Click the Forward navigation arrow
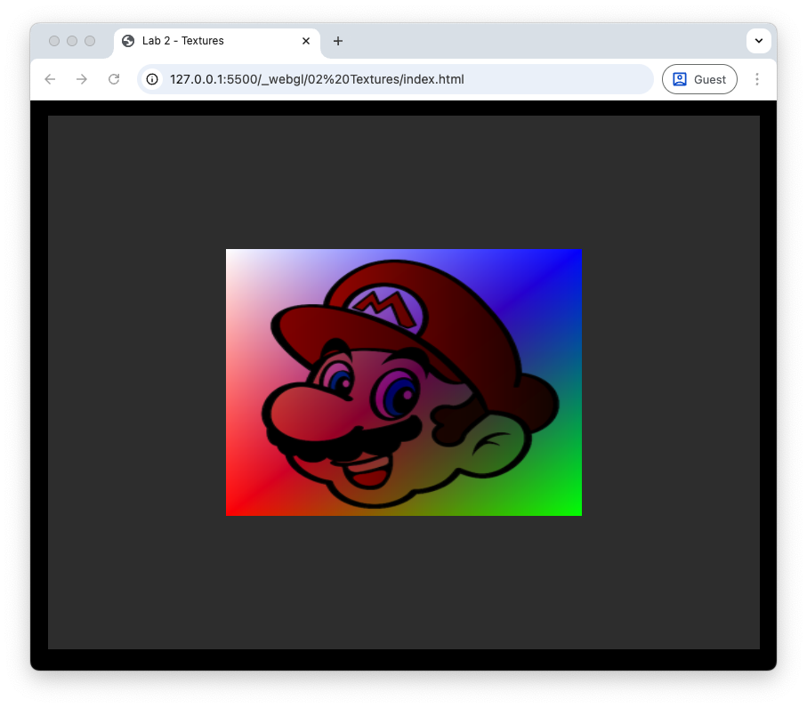The width and height of the screenshot is (807, 708). tap(82, 79)
